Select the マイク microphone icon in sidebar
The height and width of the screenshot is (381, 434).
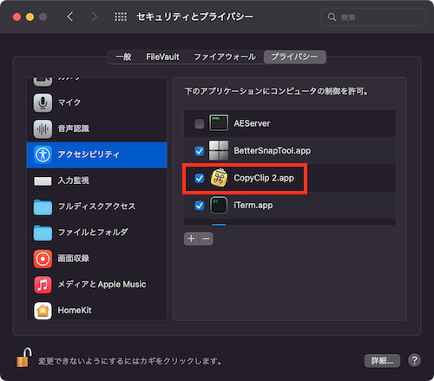[x=43, y=102]
